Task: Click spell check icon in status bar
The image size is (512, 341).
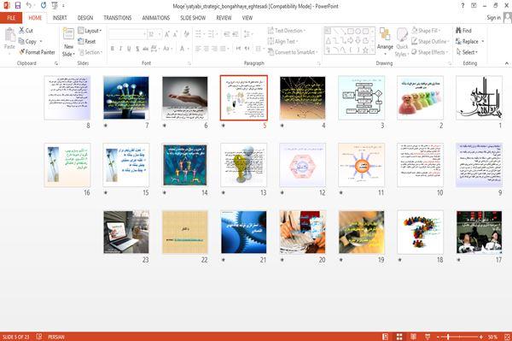Action: tap(39, 337)
